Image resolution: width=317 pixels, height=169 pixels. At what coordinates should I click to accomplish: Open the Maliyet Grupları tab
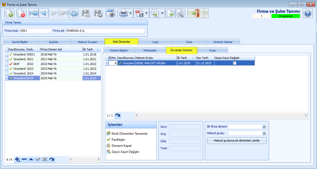[88, 42]
